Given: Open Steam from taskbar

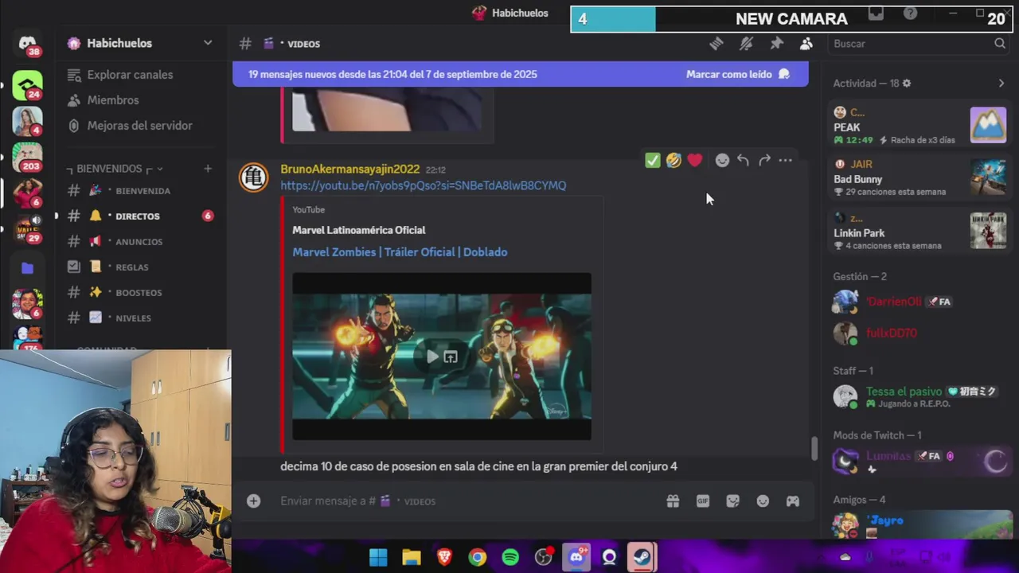Looking at the screenshot, I should coord(642,557).
